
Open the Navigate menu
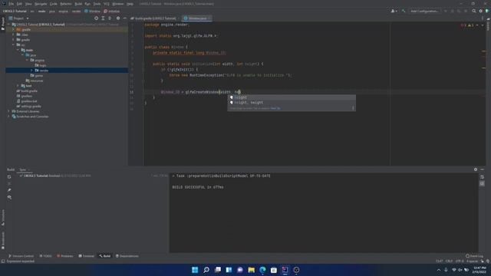click(41, 4)
